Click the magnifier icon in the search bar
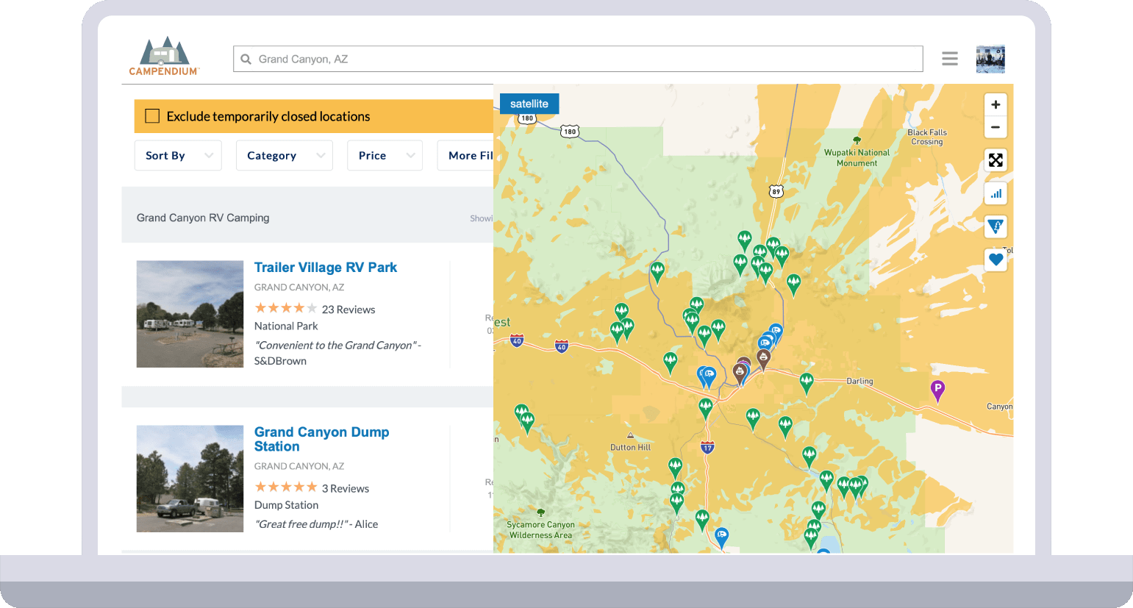The width and height of the screenshot is (1133, 608). pos(246,59)
